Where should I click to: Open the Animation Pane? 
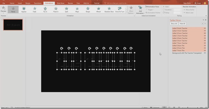pyautogui.click(x=152, y=7)
